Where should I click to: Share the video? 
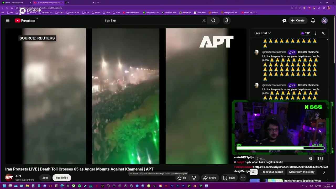210,178
